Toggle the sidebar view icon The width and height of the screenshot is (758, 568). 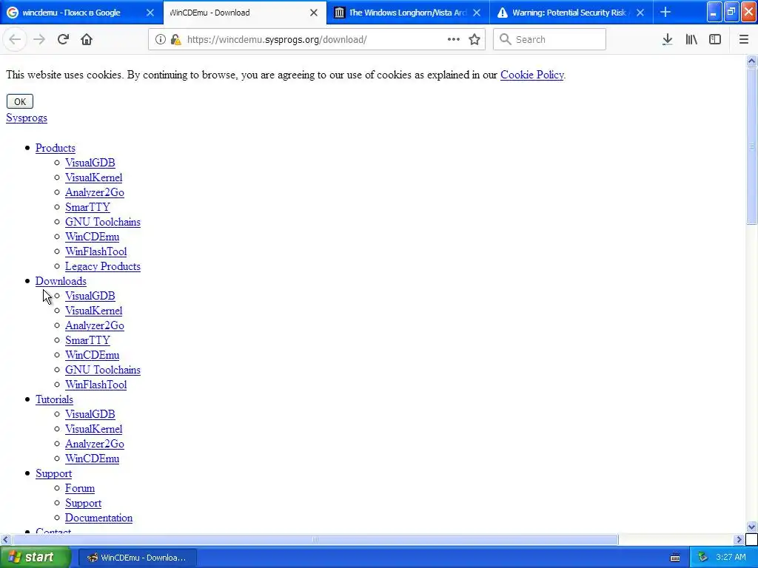[715, 40]
